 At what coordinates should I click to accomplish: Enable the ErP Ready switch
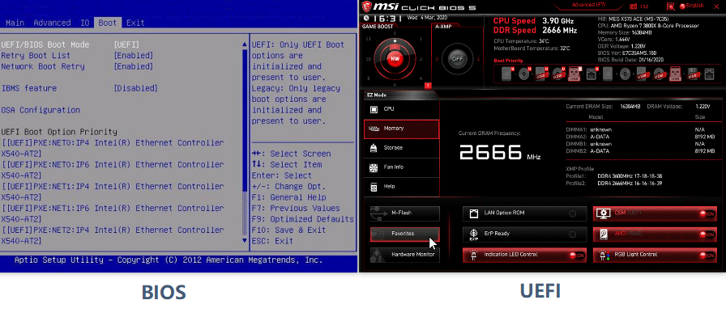pos(573,235)
